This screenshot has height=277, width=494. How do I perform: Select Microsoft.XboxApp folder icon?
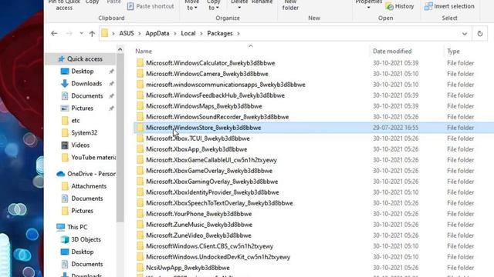point(140,149)
